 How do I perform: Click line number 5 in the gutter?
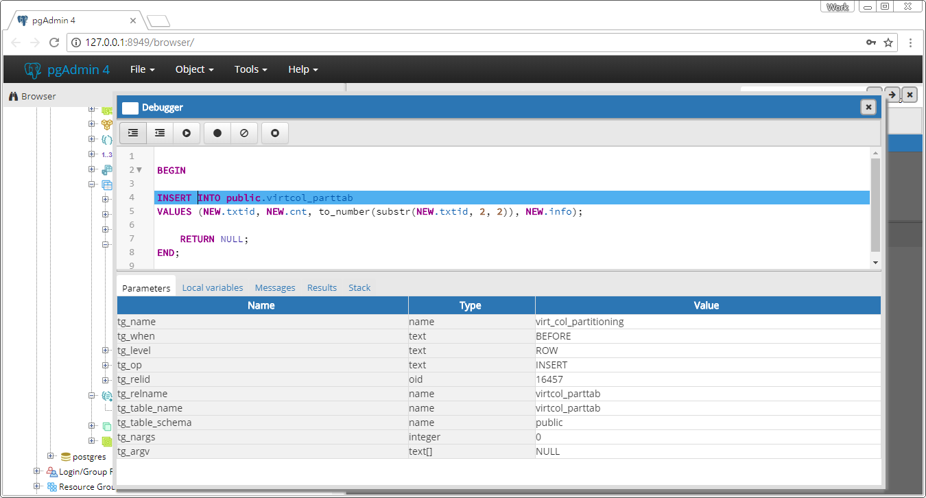click(x=132, y=211)
